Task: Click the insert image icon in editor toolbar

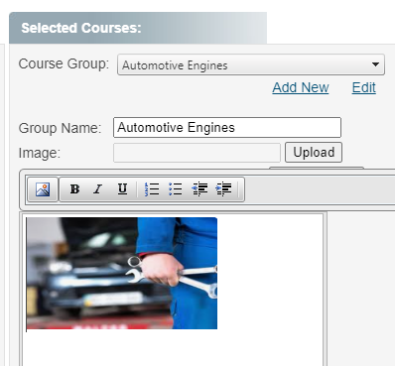Action: [x=43, y=189]
